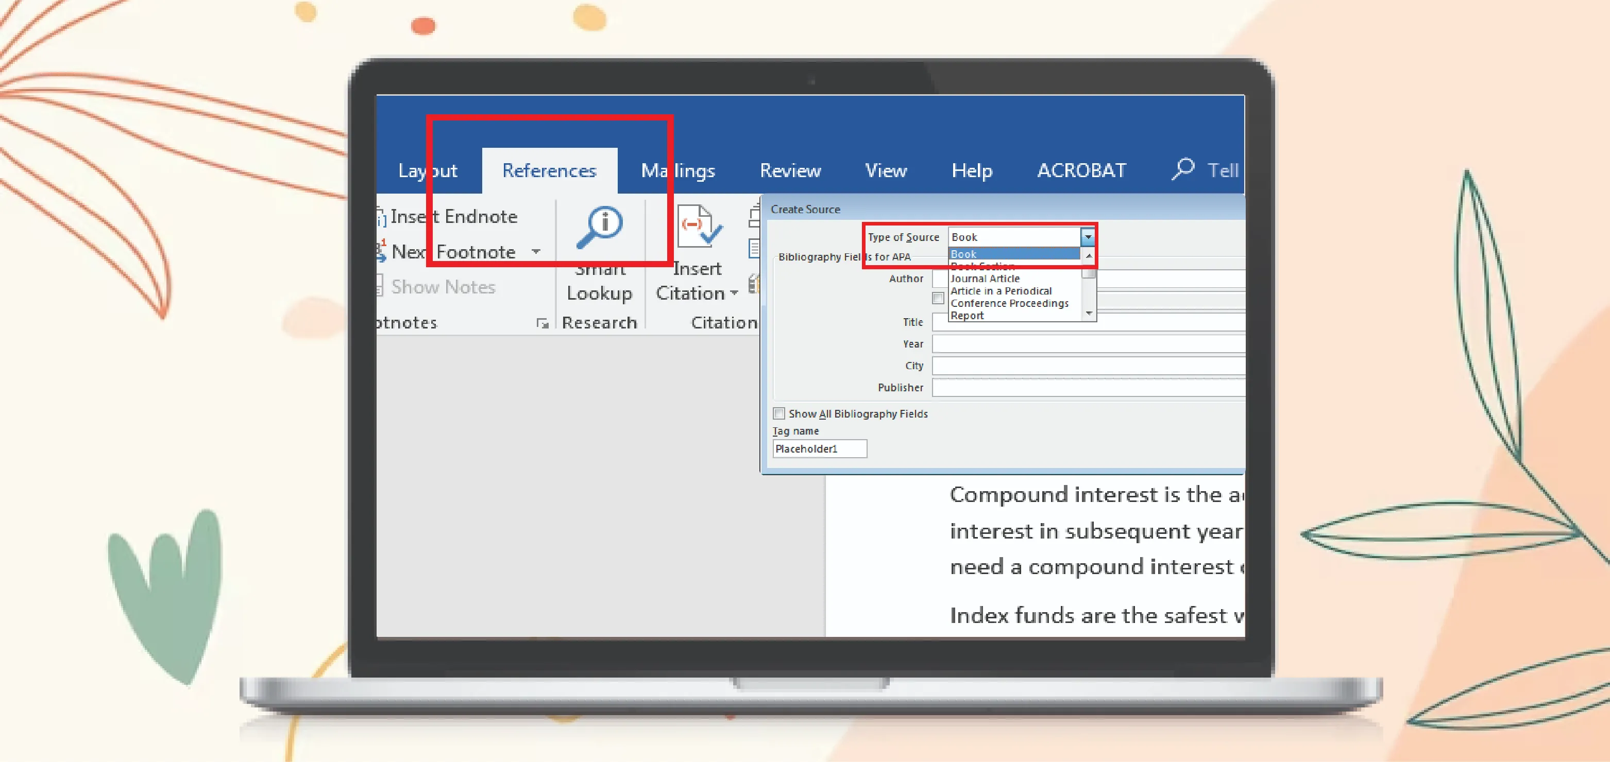Open the Layout ribbon tab
This screenshot has height=762, width=1610.
[x=428, y=170]
